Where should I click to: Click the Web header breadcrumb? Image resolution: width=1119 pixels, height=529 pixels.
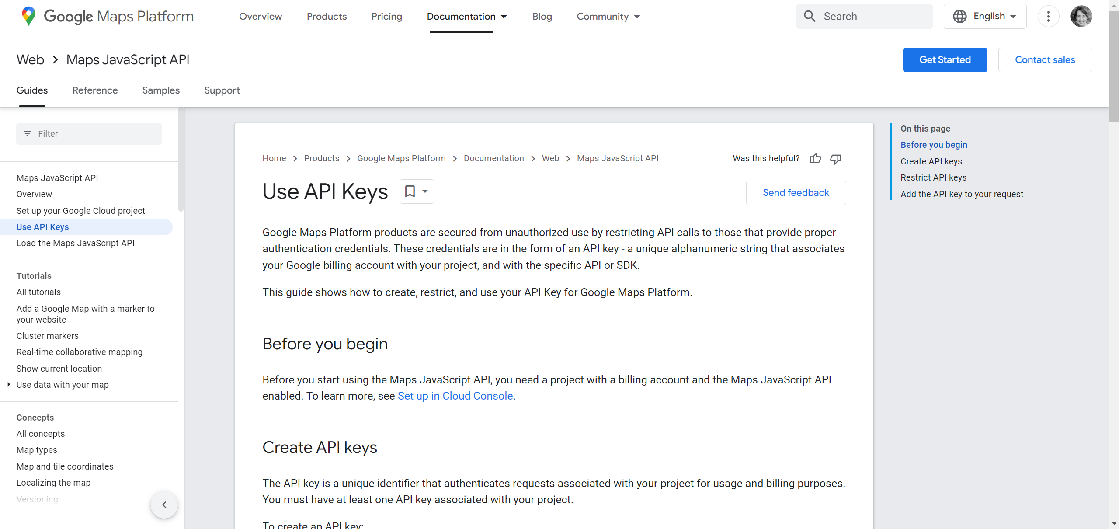coord(30,60)
